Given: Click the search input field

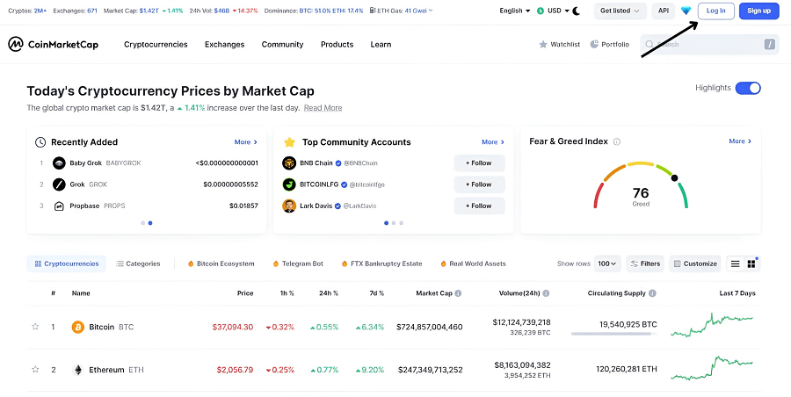Looking at the screenshot, I should point(709,45).
